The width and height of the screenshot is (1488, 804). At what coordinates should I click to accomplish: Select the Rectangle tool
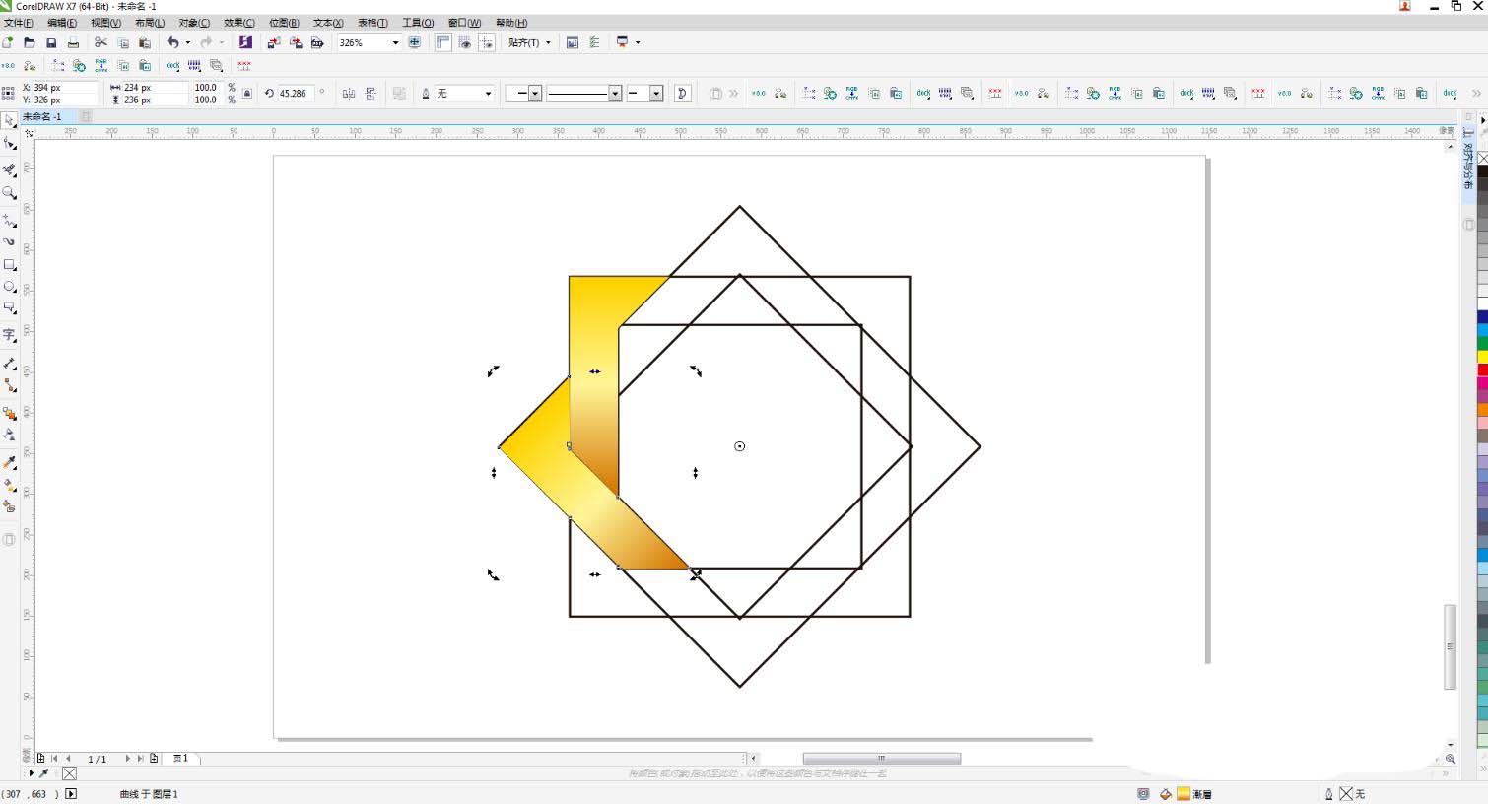[10, 265]
